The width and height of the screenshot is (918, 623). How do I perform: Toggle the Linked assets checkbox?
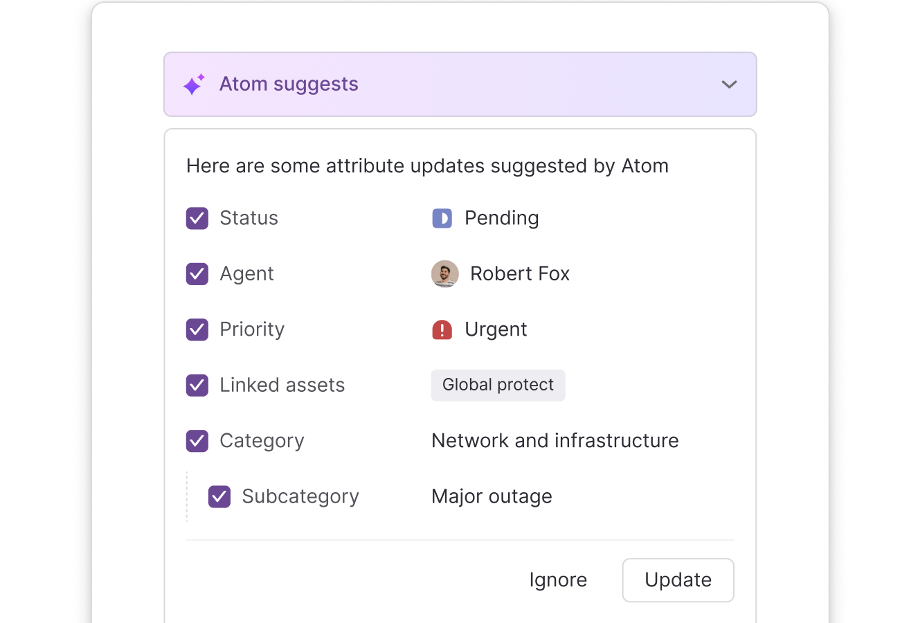click(x=197, y=385)
